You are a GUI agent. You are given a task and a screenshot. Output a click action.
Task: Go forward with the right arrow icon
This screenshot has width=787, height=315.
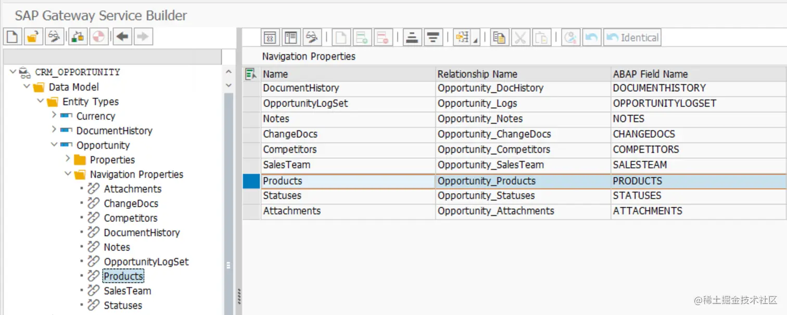(143, 36)
